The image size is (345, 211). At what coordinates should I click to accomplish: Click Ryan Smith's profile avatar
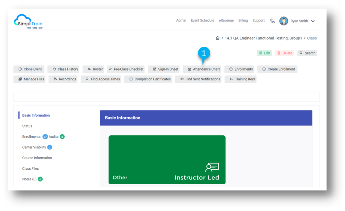click(x=284, y=20)
